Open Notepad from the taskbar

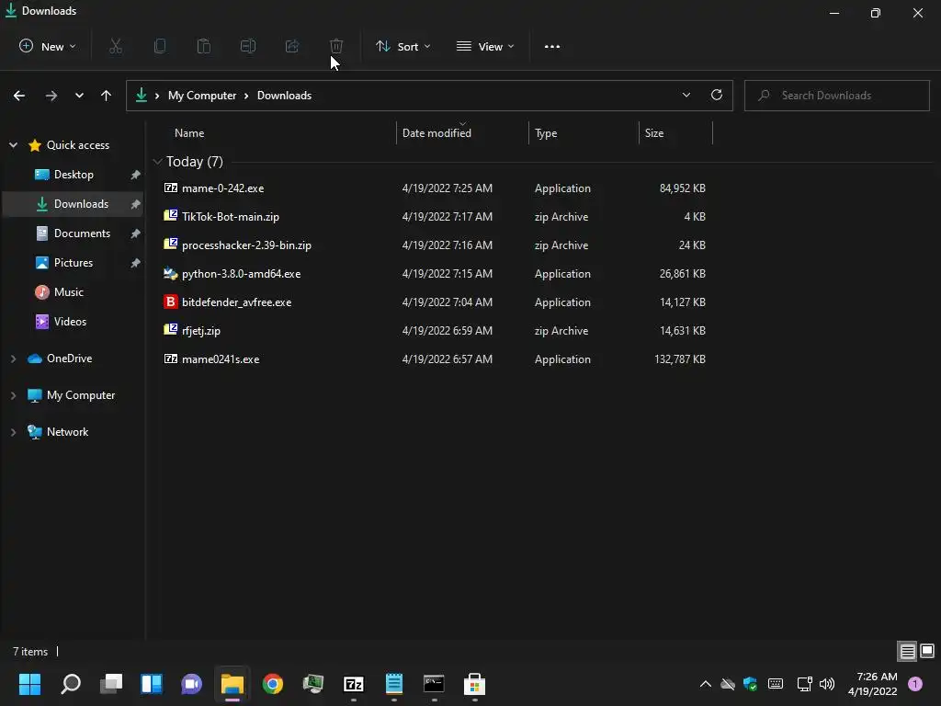(x=393, y=684)
